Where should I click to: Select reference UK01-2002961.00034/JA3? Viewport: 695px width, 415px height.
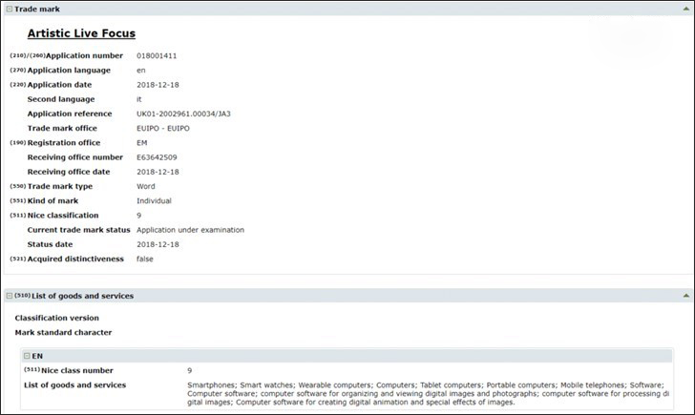[x=183, y=114]
